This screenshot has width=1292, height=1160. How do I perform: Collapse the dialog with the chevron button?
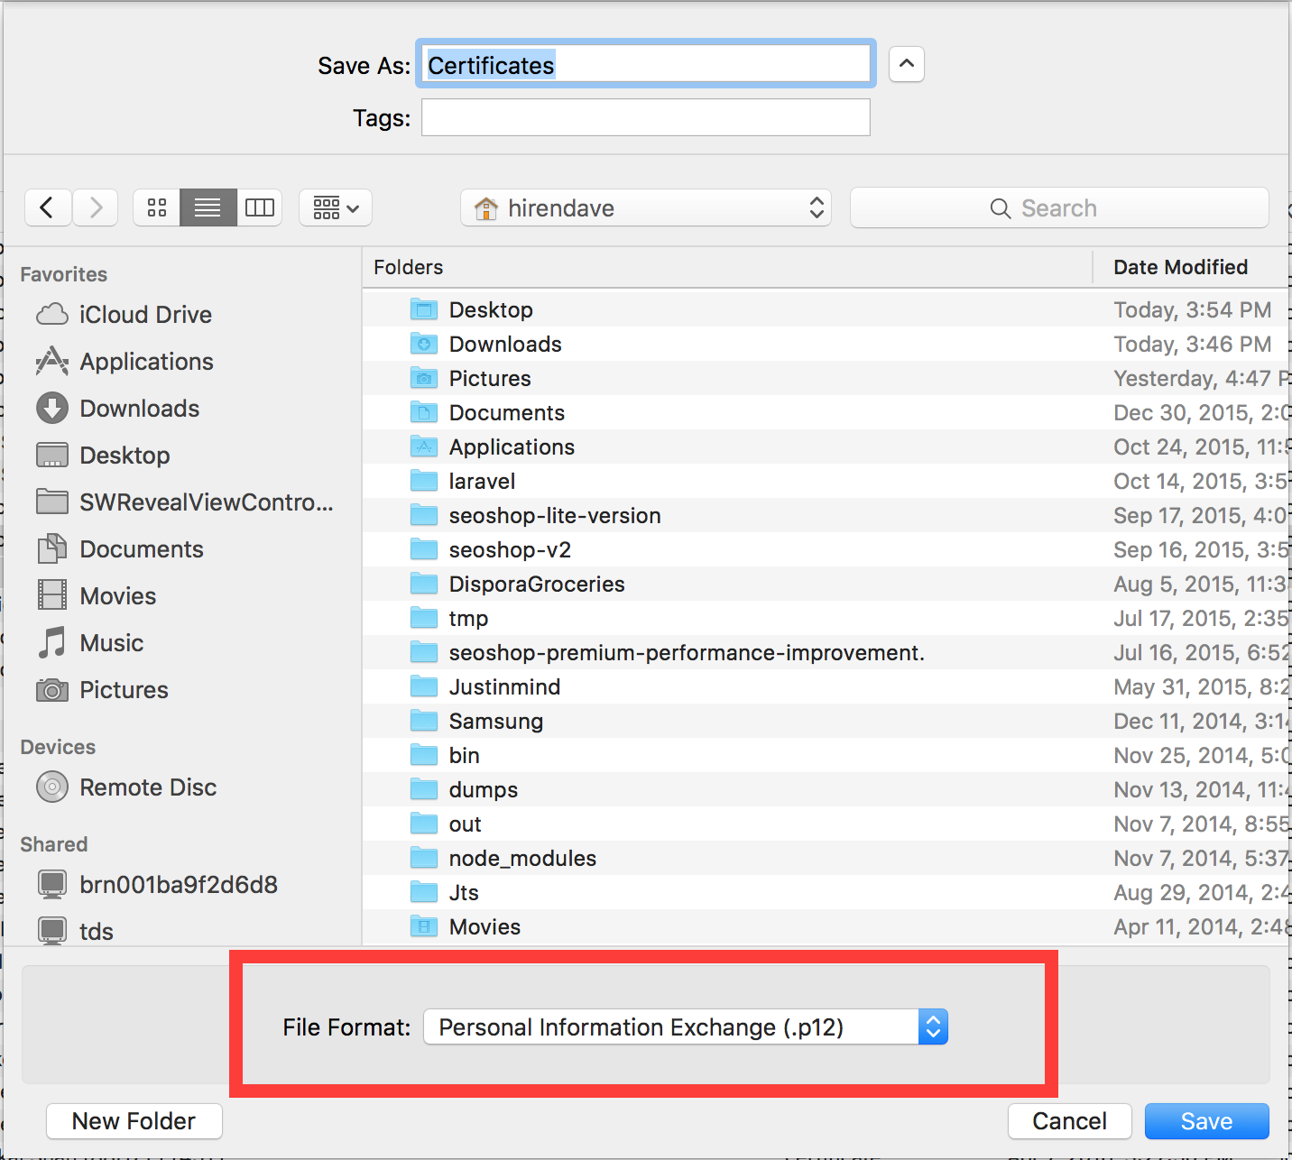(x=906, y=63)
